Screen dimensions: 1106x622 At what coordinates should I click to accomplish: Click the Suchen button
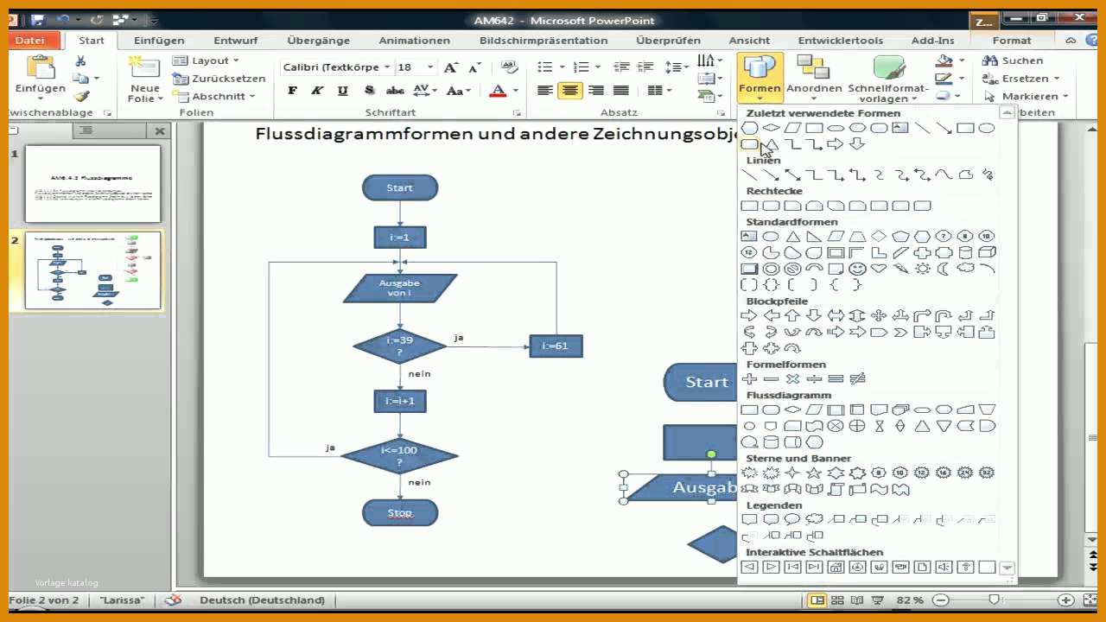(x=1013, y=60)
